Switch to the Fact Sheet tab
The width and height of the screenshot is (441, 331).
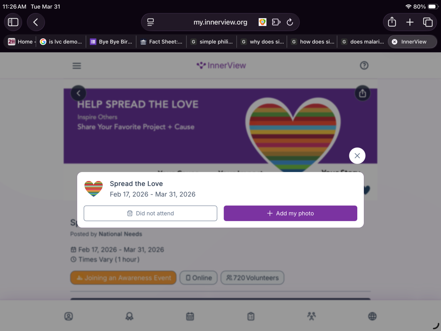point(161,42)
